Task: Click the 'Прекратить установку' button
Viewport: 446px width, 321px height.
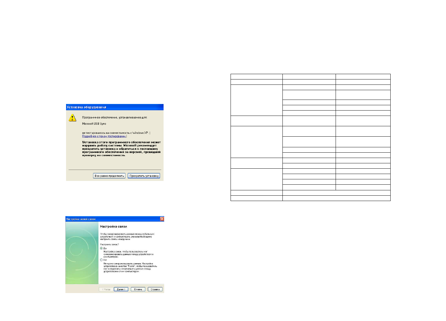Action: tap(144, 176)
